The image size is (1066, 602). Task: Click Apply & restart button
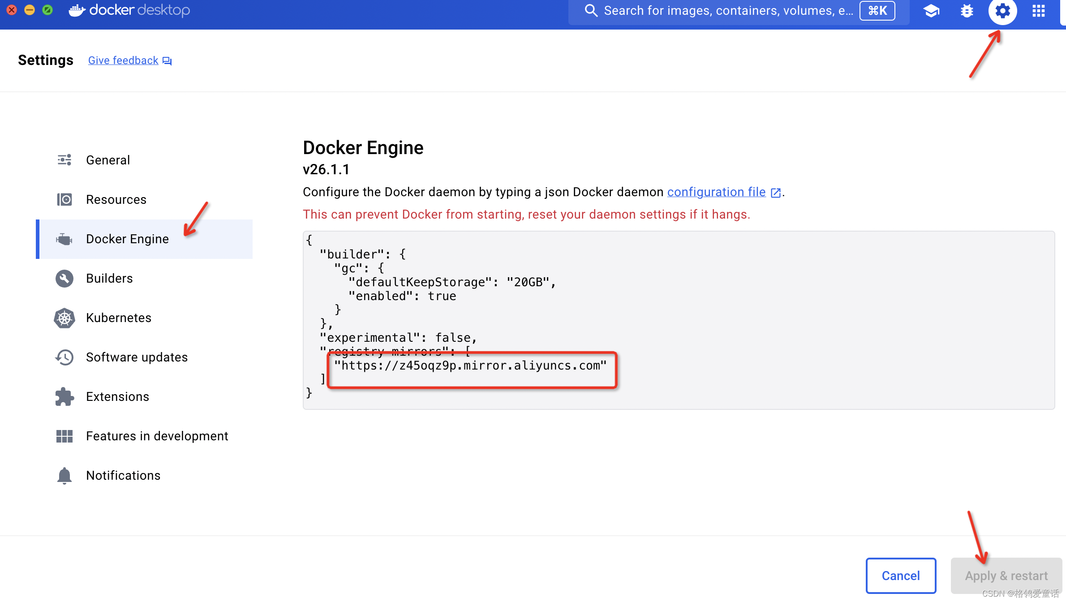pyautogui.click(x=1006, y=576)
